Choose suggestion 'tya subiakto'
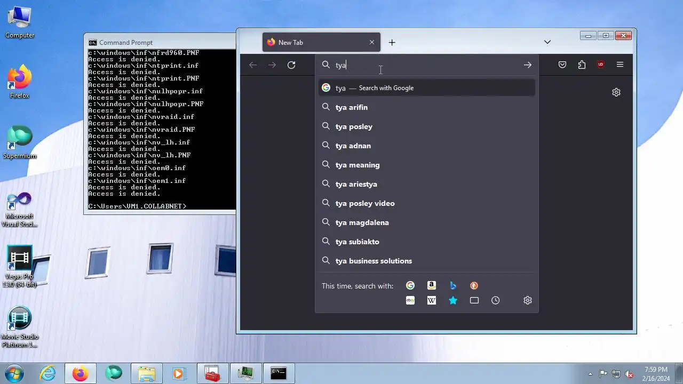 pyautogui.click(x=427, y=242)
